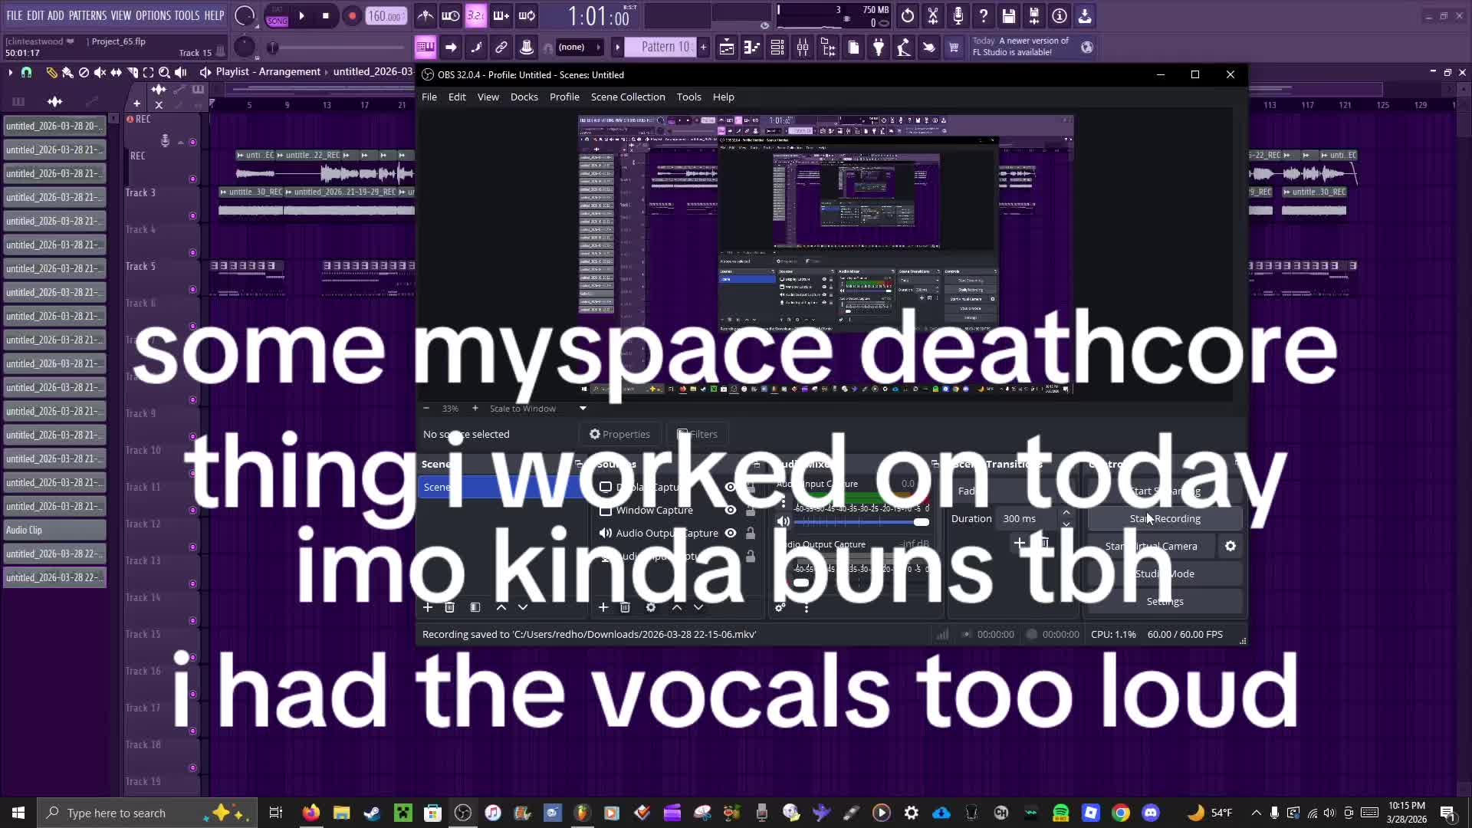The image size is (1472, 828).
Task: Click the FL Studio undo history icon
Action: (x=908, y=15)
